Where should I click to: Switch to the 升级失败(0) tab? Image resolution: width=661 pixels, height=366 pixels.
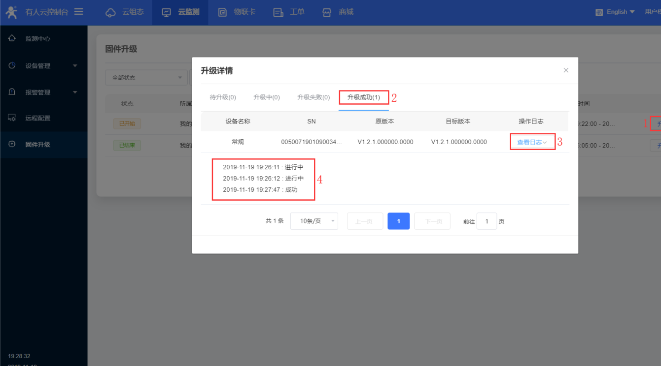click(313, 97)
